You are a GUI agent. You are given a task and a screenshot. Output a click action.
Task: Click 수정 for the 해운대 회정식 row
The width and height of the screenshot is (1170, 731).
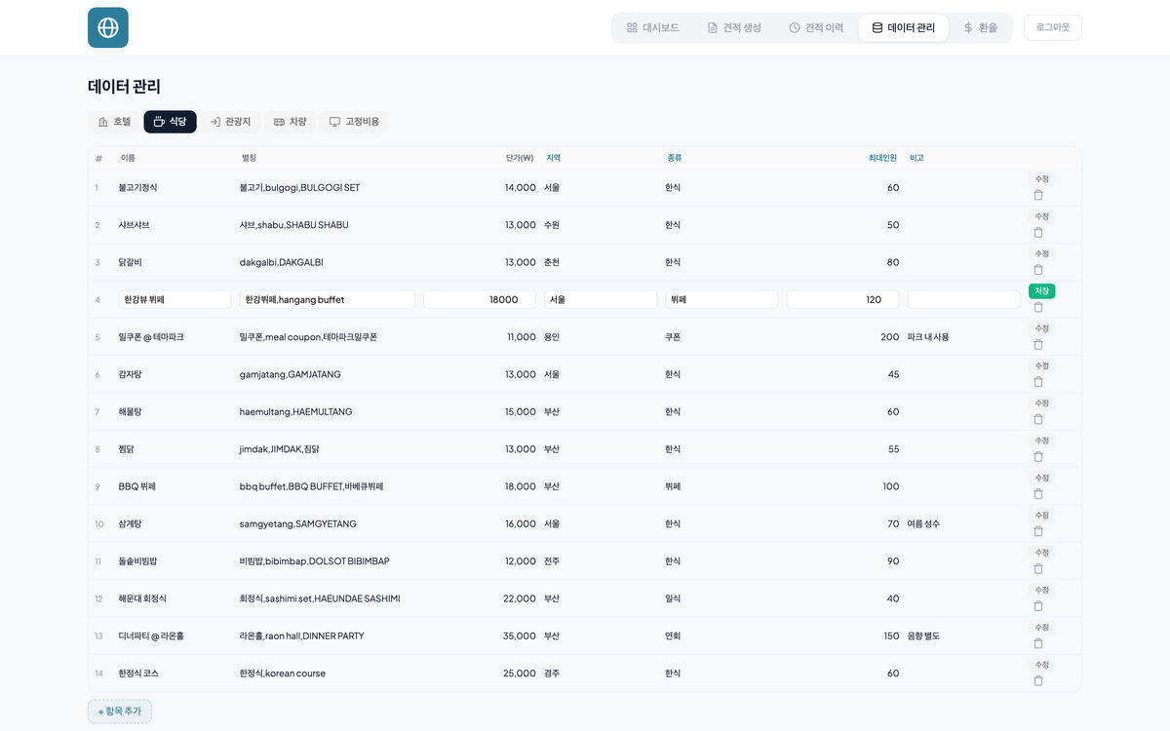pyautogui.click(x=1041, y=590)
